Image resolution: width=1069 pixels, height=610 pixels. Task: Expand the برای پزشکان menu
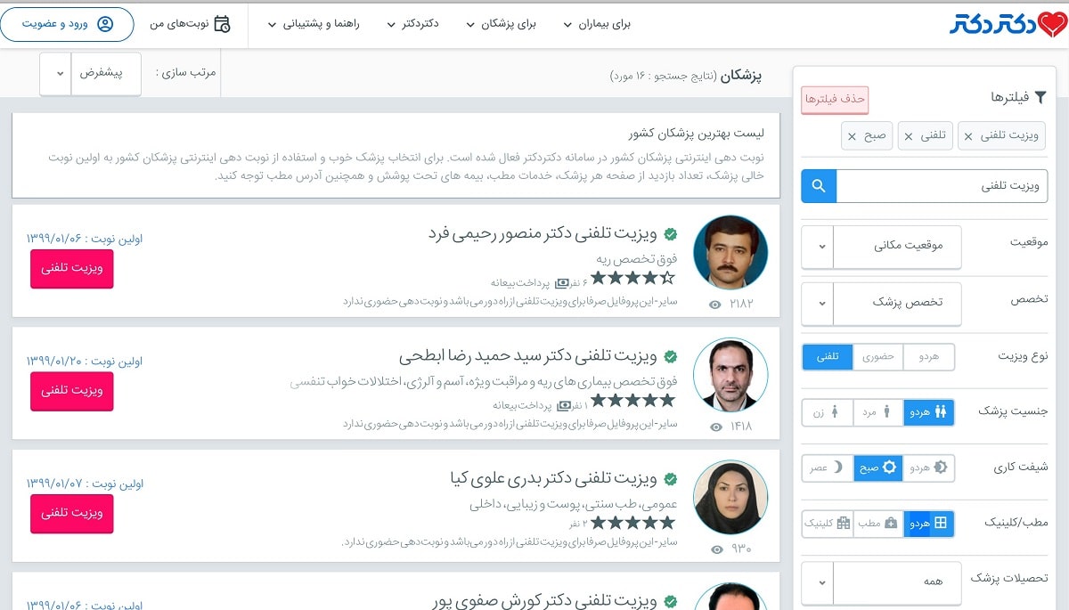coord(502,24)
